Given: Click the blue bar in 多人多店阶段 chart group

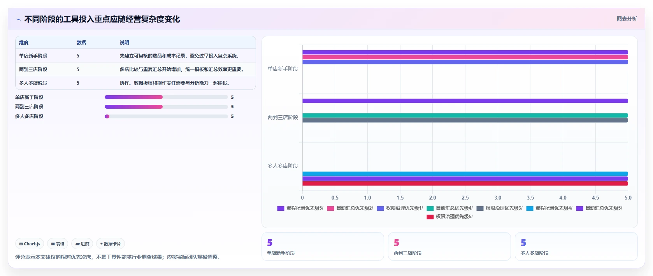Looking at the screenshot, I should (x=465, y=174).
